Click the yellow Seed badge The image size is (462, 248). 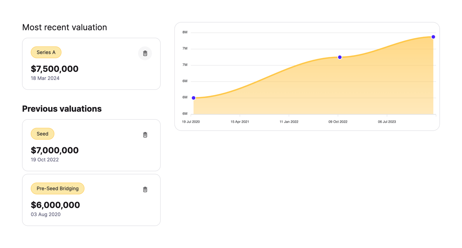tap(42, 133)
